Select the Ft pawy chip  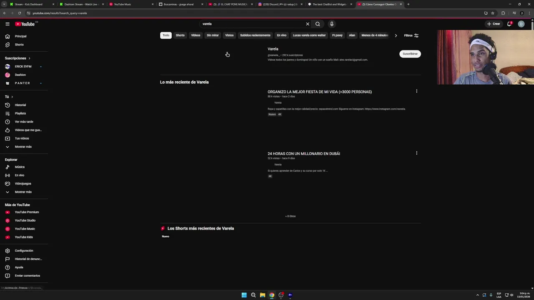point(337,35)
